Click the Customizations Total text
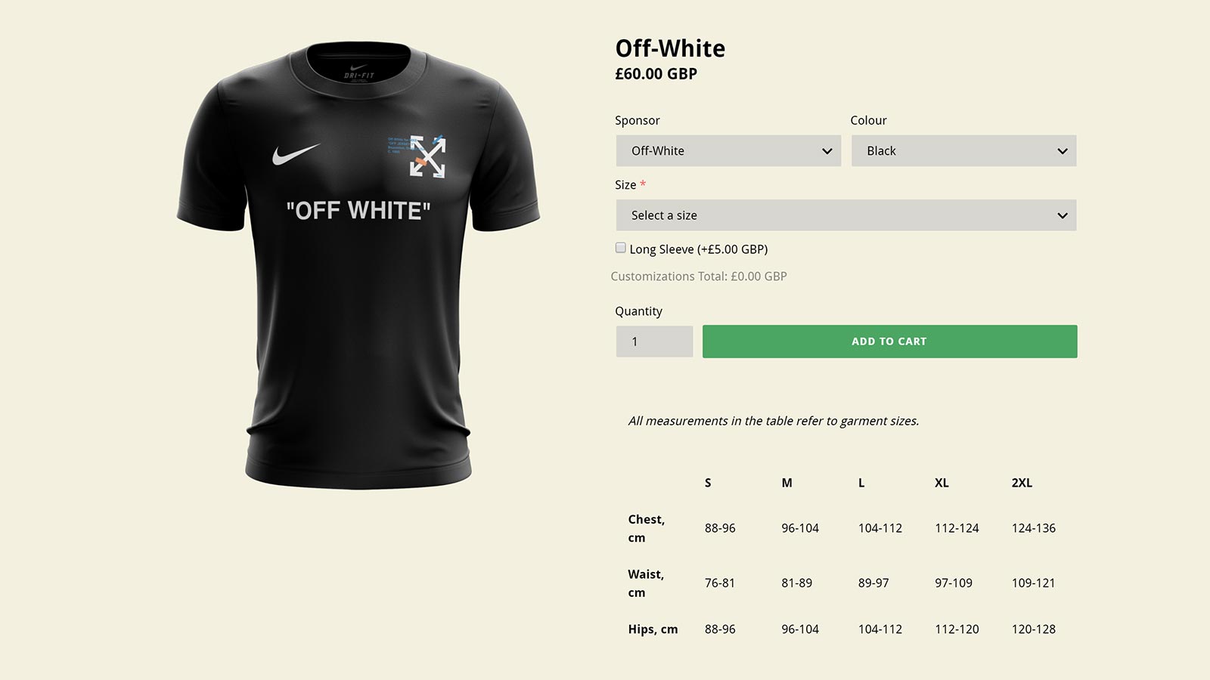The width and height of the screenshot is (1210, 680). pos(699,277)
